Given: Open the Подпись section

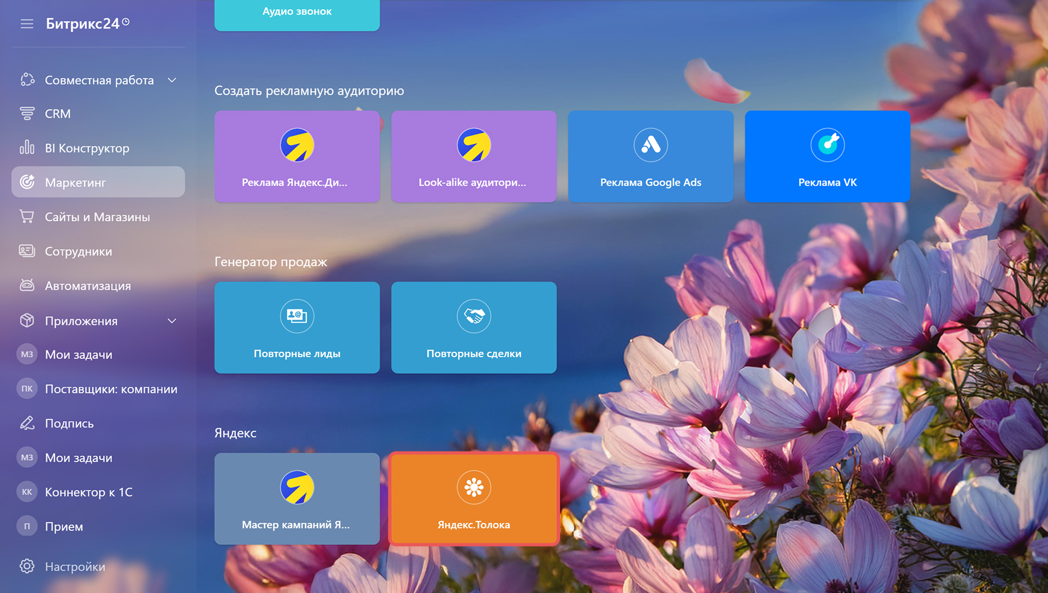Looking at the screenshot, I should pos(69,424).
